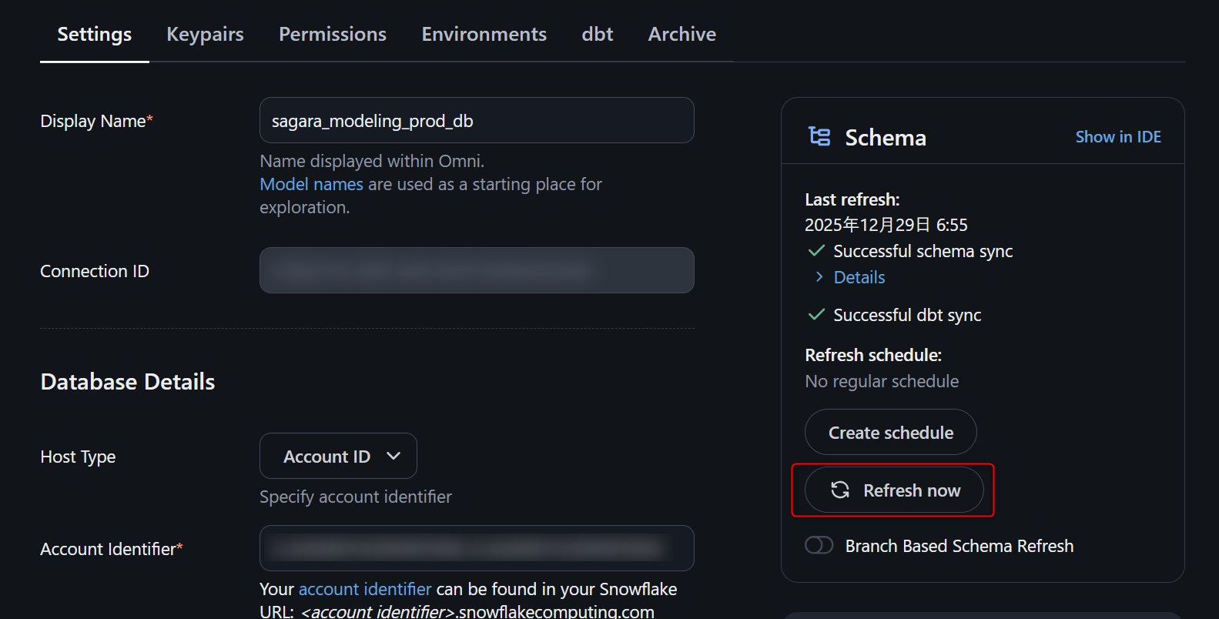
Task: Switch to the Keypairs tab
Action: coord(205,35)
